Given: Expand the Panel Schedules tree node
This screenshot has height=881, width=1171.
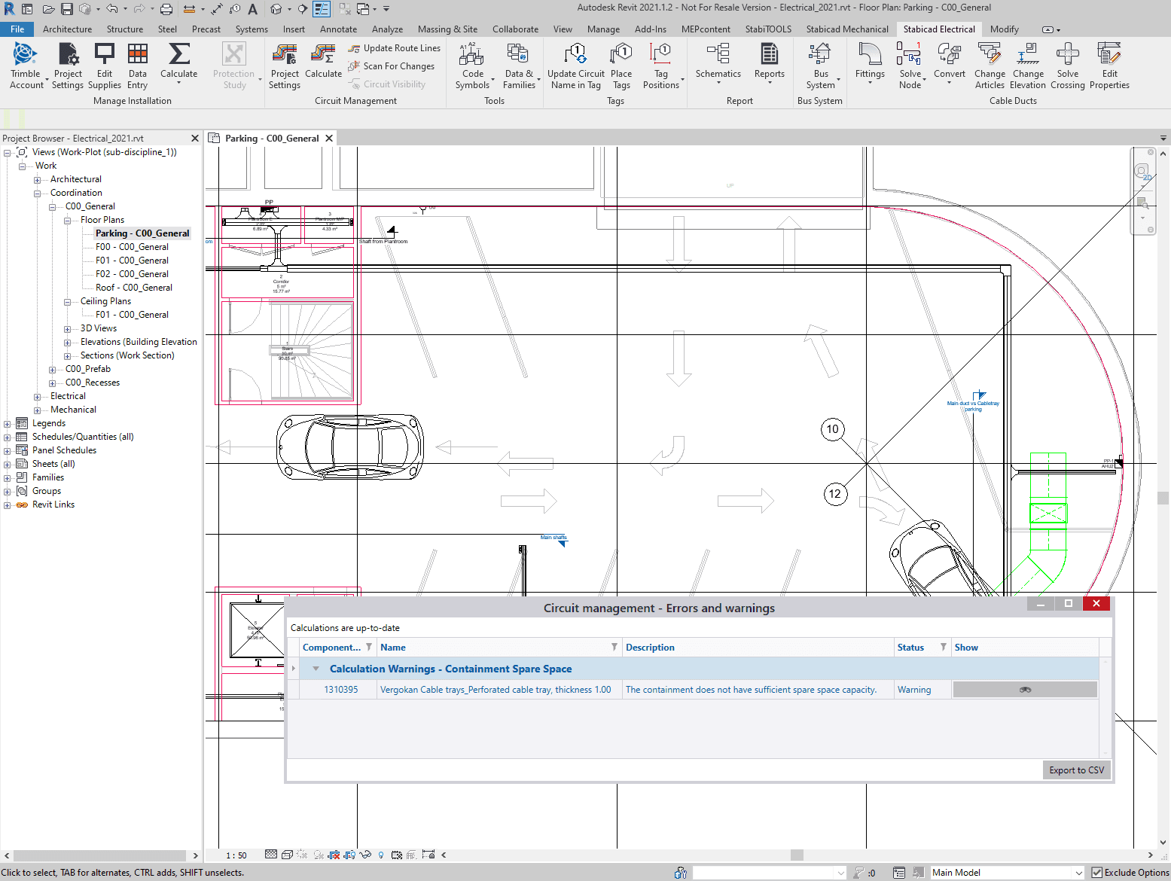Looking at the screenshot, I should (8, 451).
